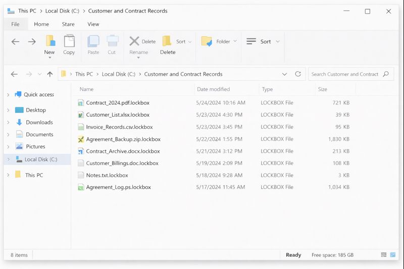This screenshot has height=269, width=404.
Task: Switch to details view icon in status bar
Action: click(x=384, y=255)
